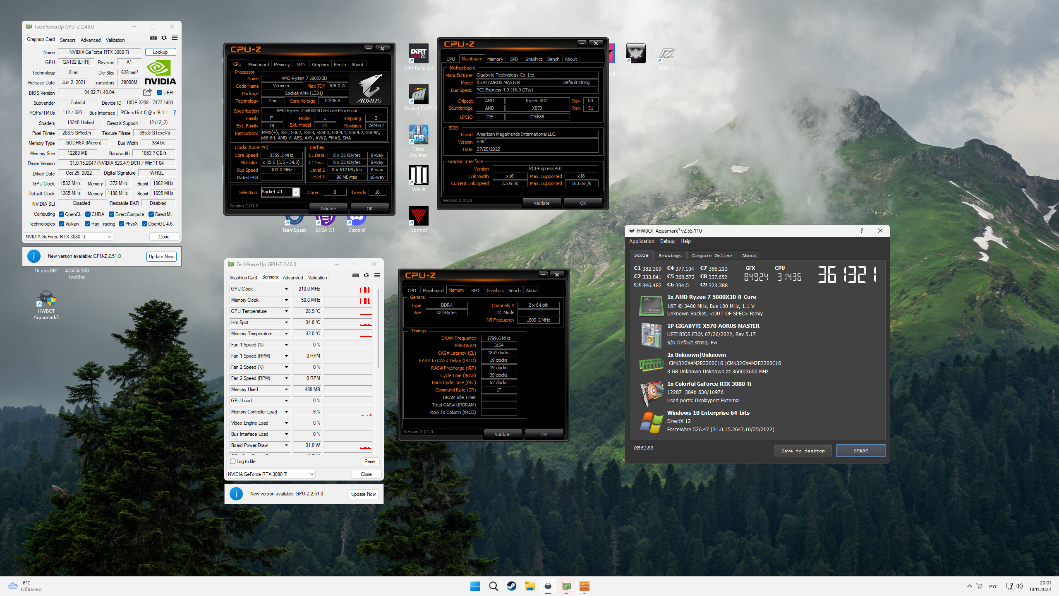
Task: Click the refresh icon in GPU-Z Sensors window
Action: [367, 275]
